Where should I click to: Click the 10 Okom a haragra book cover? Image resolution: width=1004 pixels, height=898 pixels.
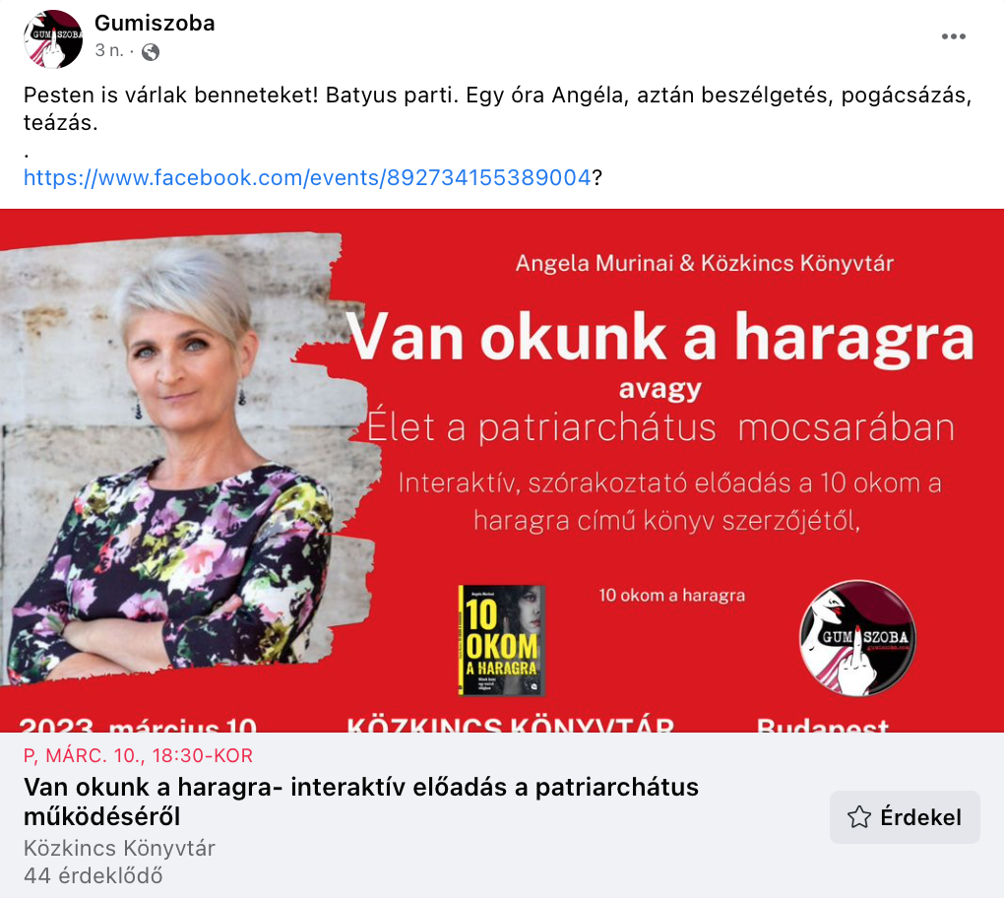click(501, 640)
